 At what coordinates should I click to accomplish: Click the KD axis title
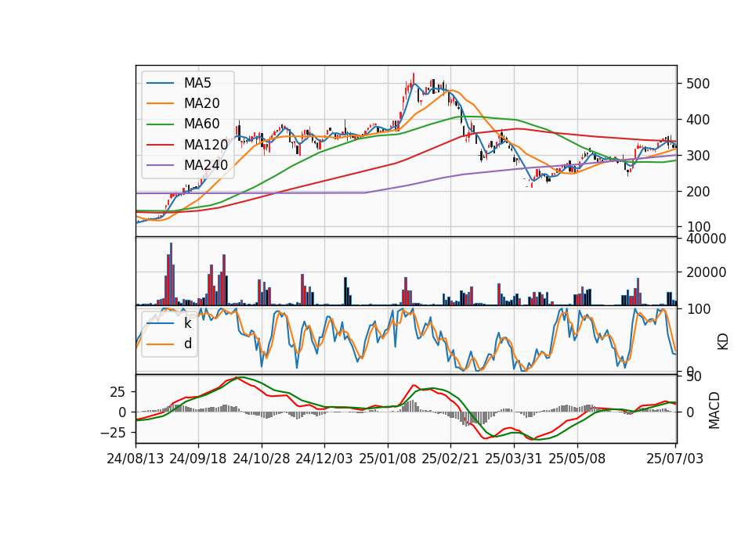(723, 342)
